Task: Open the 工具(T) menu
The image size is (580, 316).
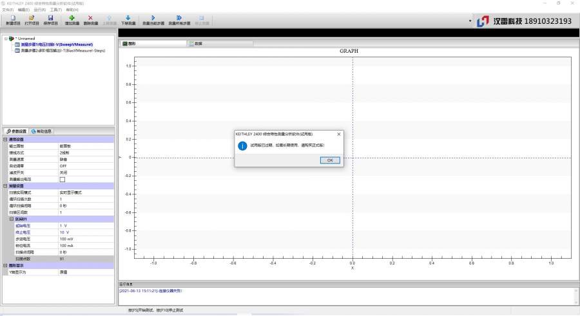Action: [55, 10]
